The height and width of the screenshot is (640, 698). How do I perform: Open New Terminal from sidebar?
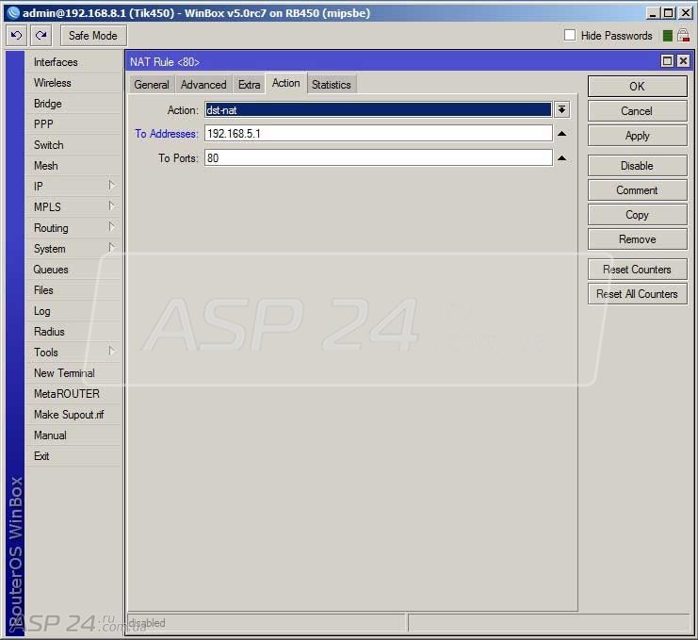click(64, 373)
